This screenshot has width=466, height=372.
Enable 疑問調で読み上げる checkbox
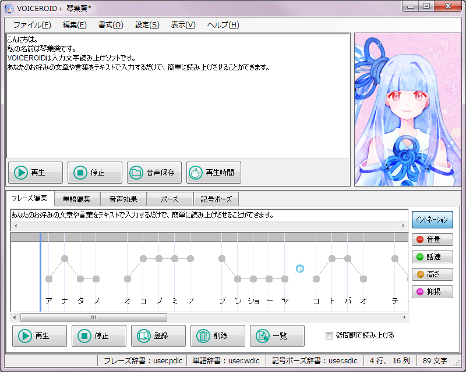pos(329,335)
